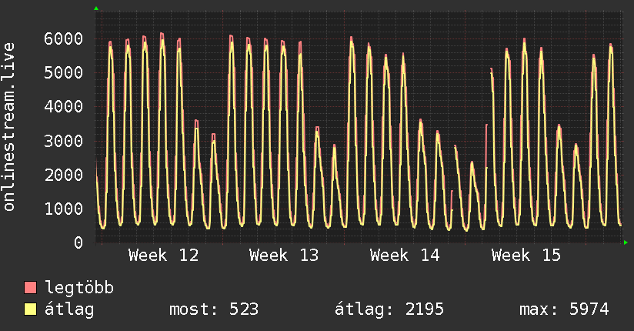Click the green arrow atop the y-axis

point(96,8)
